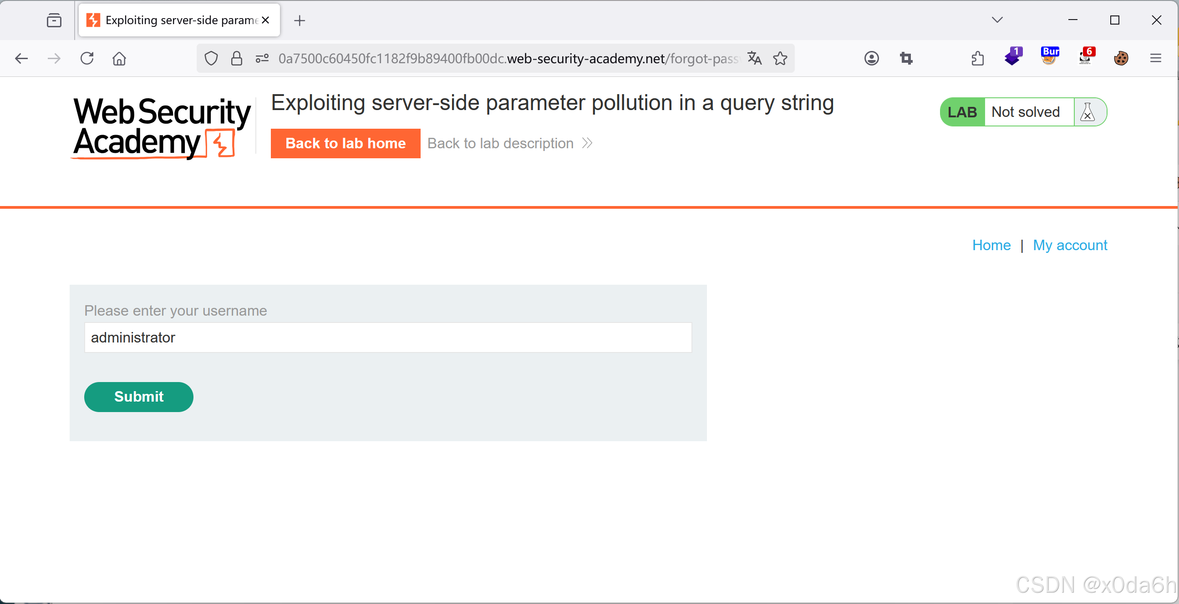Open the list-all-tabs dropdown chevron

tap(997, 20)
